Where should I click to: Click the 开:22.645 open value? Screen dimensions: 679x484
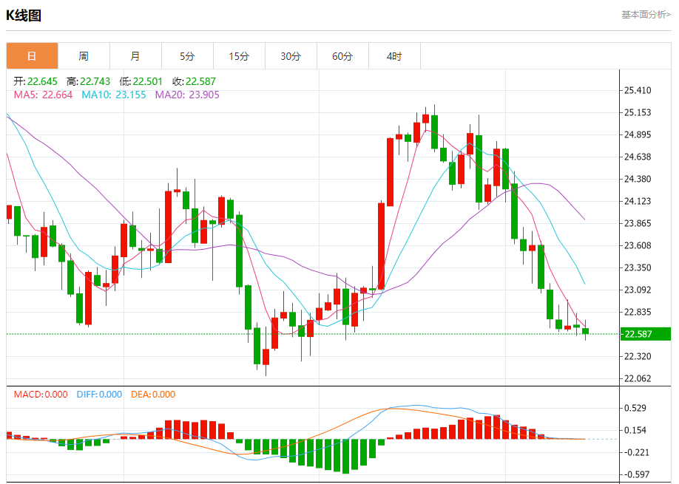tap(36, 81)
